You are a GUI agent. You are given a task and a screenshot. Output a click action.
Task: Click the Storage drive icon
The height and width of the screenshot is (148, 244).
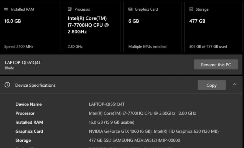point(191,9)
